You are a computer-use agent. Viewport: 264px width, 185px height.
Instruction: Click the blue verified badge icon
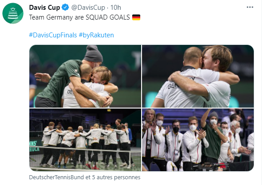pyautogui.click(x=65, y=8)
